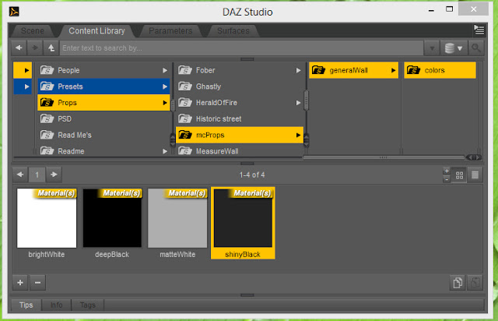Click the DAZ Studio app logo icon
The height and width of the screenshot is (321, 498).
pyautogui.click(x=14, y=12)
